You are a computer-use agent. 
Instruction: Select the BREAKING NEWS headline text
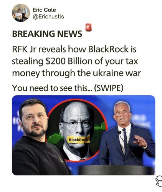tap(47, 34)
